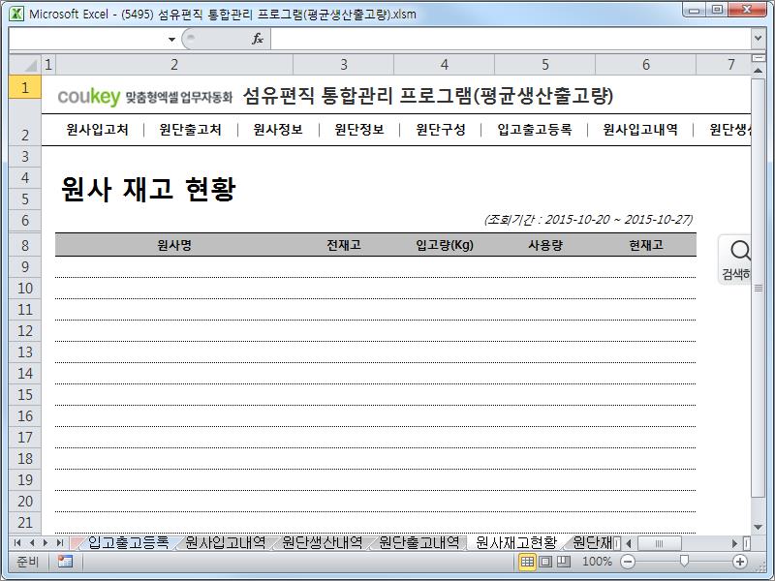Select column 3 header

pos(344,64)
